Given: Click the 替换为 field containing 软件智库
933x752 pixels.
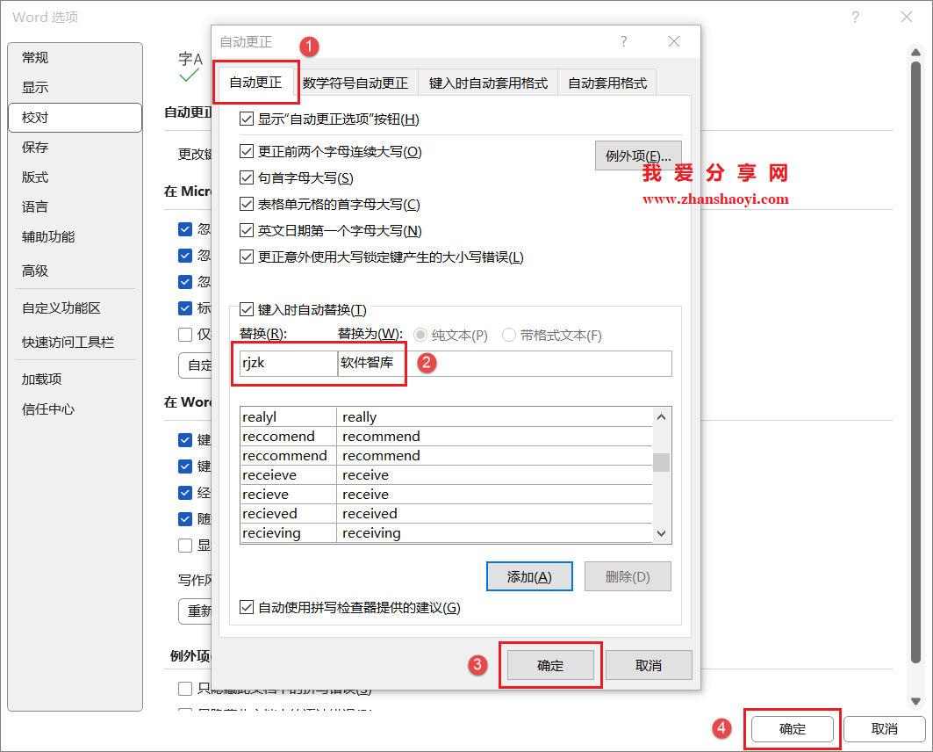Looking at the screenshot, I should [x=505, y=363].
